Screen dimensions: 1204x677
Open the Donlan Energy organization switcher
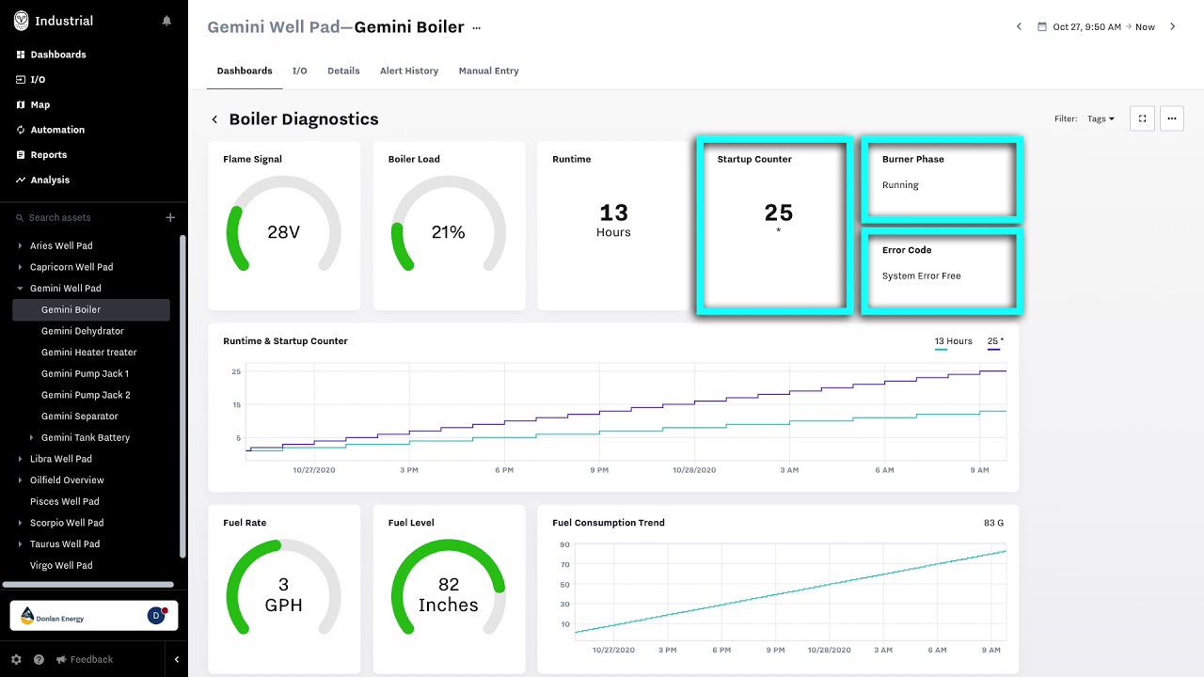click(94, 616)
